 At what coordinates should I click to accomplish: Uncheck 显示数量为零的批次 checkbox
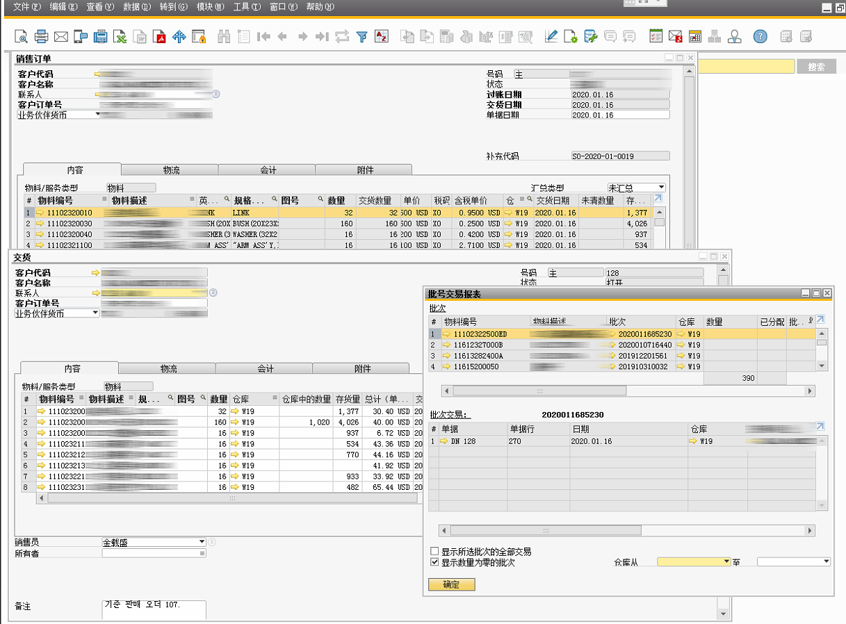tap(434, 562)
